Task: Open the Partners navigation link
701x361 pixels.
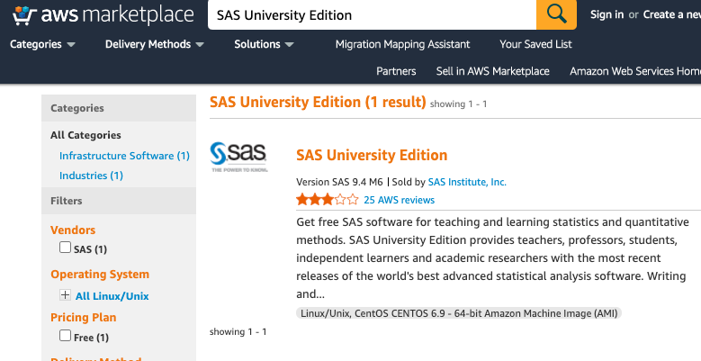Action: (x=396, y=71)
